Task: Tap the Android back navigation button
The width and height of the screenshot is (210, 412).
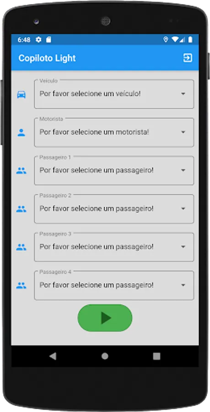Action: pos(53,356)
